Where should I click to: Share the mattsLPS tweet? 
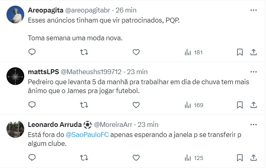[253, 105]
